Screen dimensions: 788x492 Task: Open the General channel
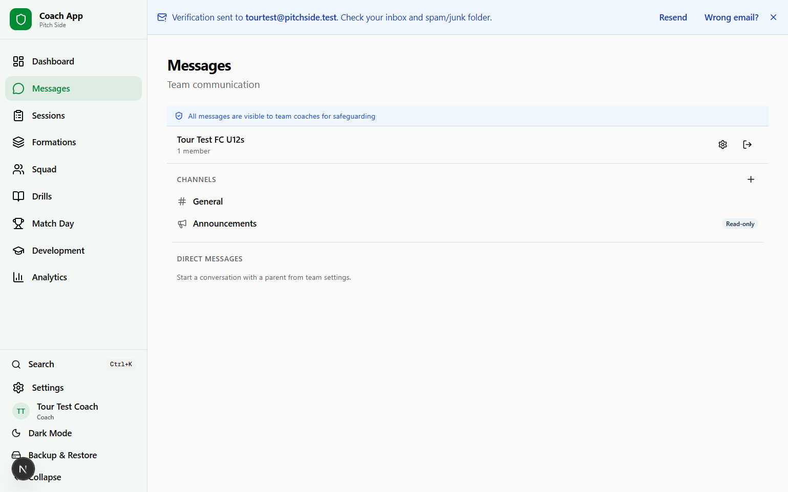(208, 202)
